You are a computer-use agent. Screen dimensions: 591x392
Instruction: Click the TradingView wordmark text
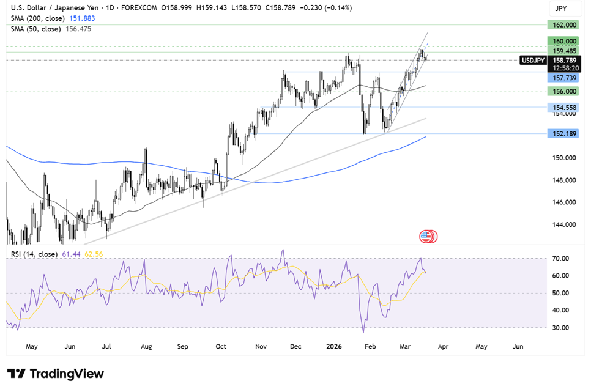pos(65,374)
